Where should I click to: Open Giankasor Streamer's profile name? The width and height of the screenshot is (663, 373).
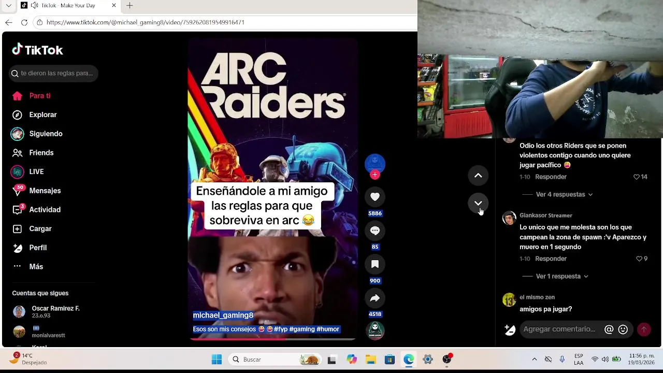(545, 216)
